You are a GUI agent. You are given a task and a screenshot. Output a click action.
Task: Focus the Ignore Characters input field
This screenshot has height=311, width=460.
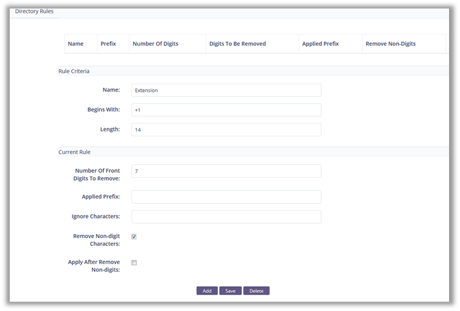click(226, 217)
